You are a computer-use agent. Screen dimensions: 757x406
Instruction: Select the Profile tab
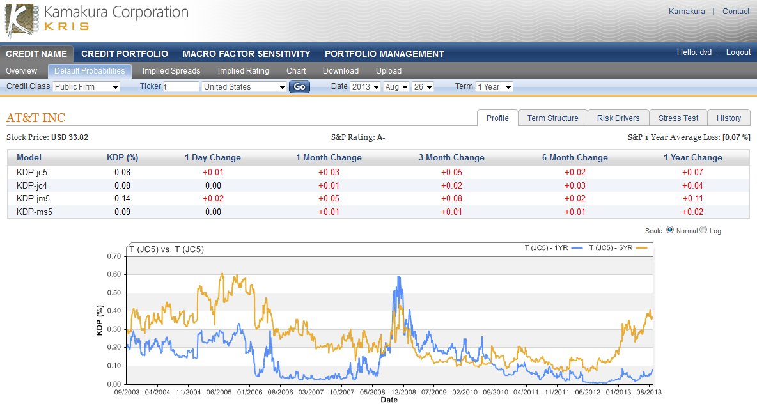pyautogui.click(x=497, y=118)
